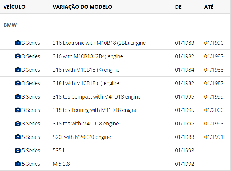Screen dimensions: 231x171
Task: Click the 5 Series label beside M 5 3.8
Action: point(31,164)
